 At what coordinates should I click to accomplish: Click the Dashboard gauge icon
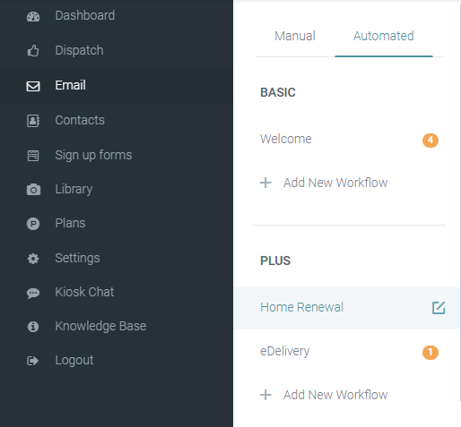[33, 16]
